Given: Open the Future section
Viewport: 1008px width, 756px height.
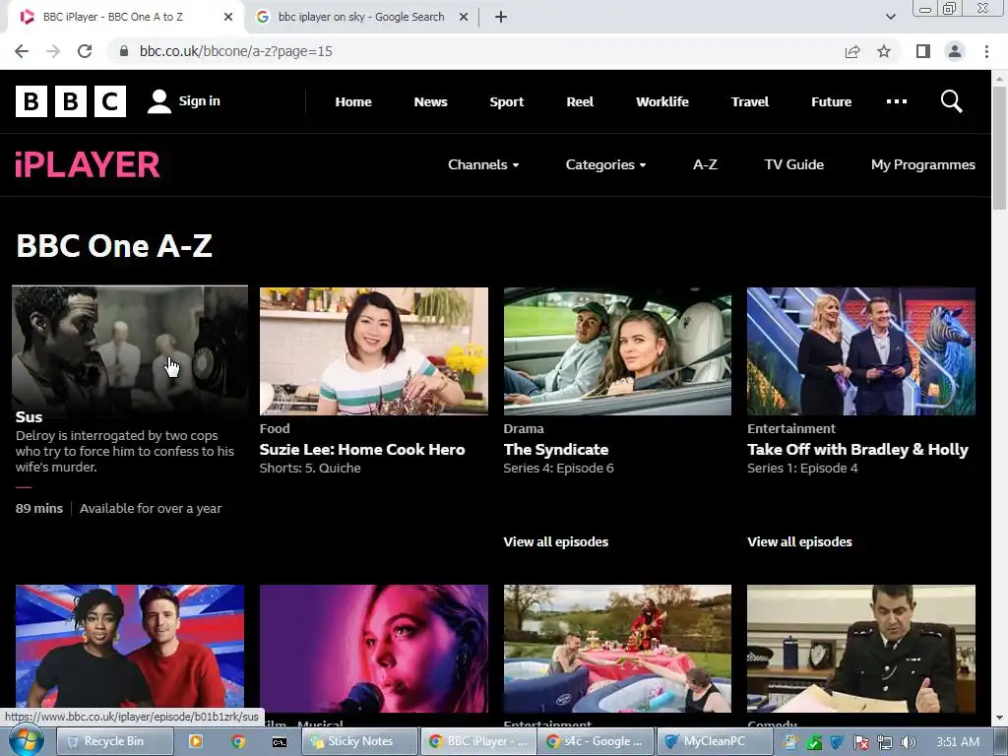Looking at the screenshot, I should 831,101.
